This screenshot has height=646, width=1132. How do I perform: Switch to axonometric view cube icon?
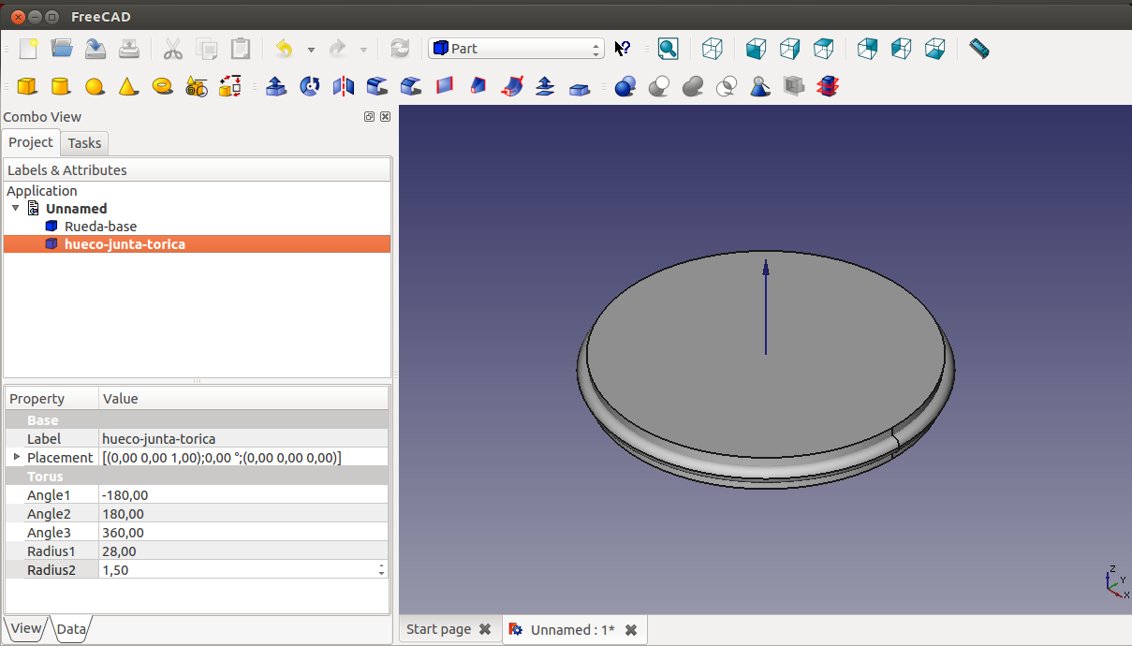pyautogui.click(x=713, y=49)
